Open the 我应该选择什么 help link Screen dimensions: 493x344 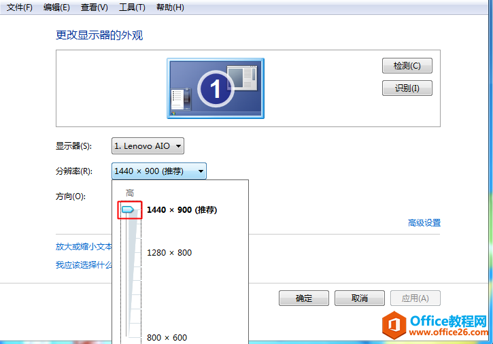tap(84, 264)
